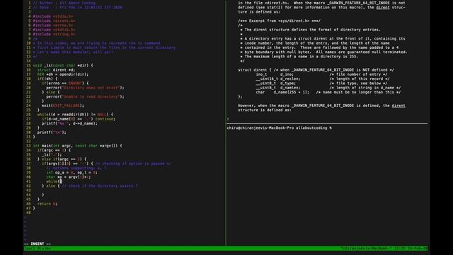Click the shell prompt 'chiru@chiranjeevis-MacBook-Pro allaboutcoding %'
453x255 pixels.
(279, 127)
